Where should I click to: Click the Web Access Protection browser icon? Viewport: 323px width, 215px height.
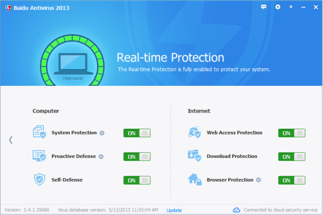(x=194, y=132)
